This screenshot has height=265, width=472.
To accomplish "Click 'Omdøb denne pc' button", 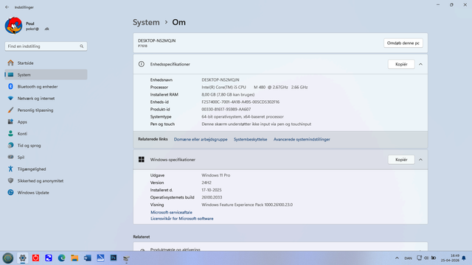I will pos(403,43).
